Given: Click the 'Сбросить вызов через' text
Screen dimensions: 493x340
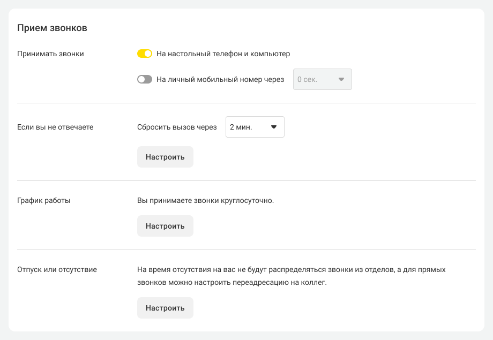Looking at the screenshot, I should pos(177,127).
